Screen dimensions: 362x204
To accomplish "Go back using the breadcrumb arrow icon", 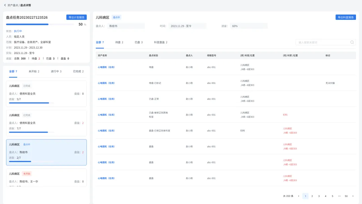I will (x=5, y=5).
